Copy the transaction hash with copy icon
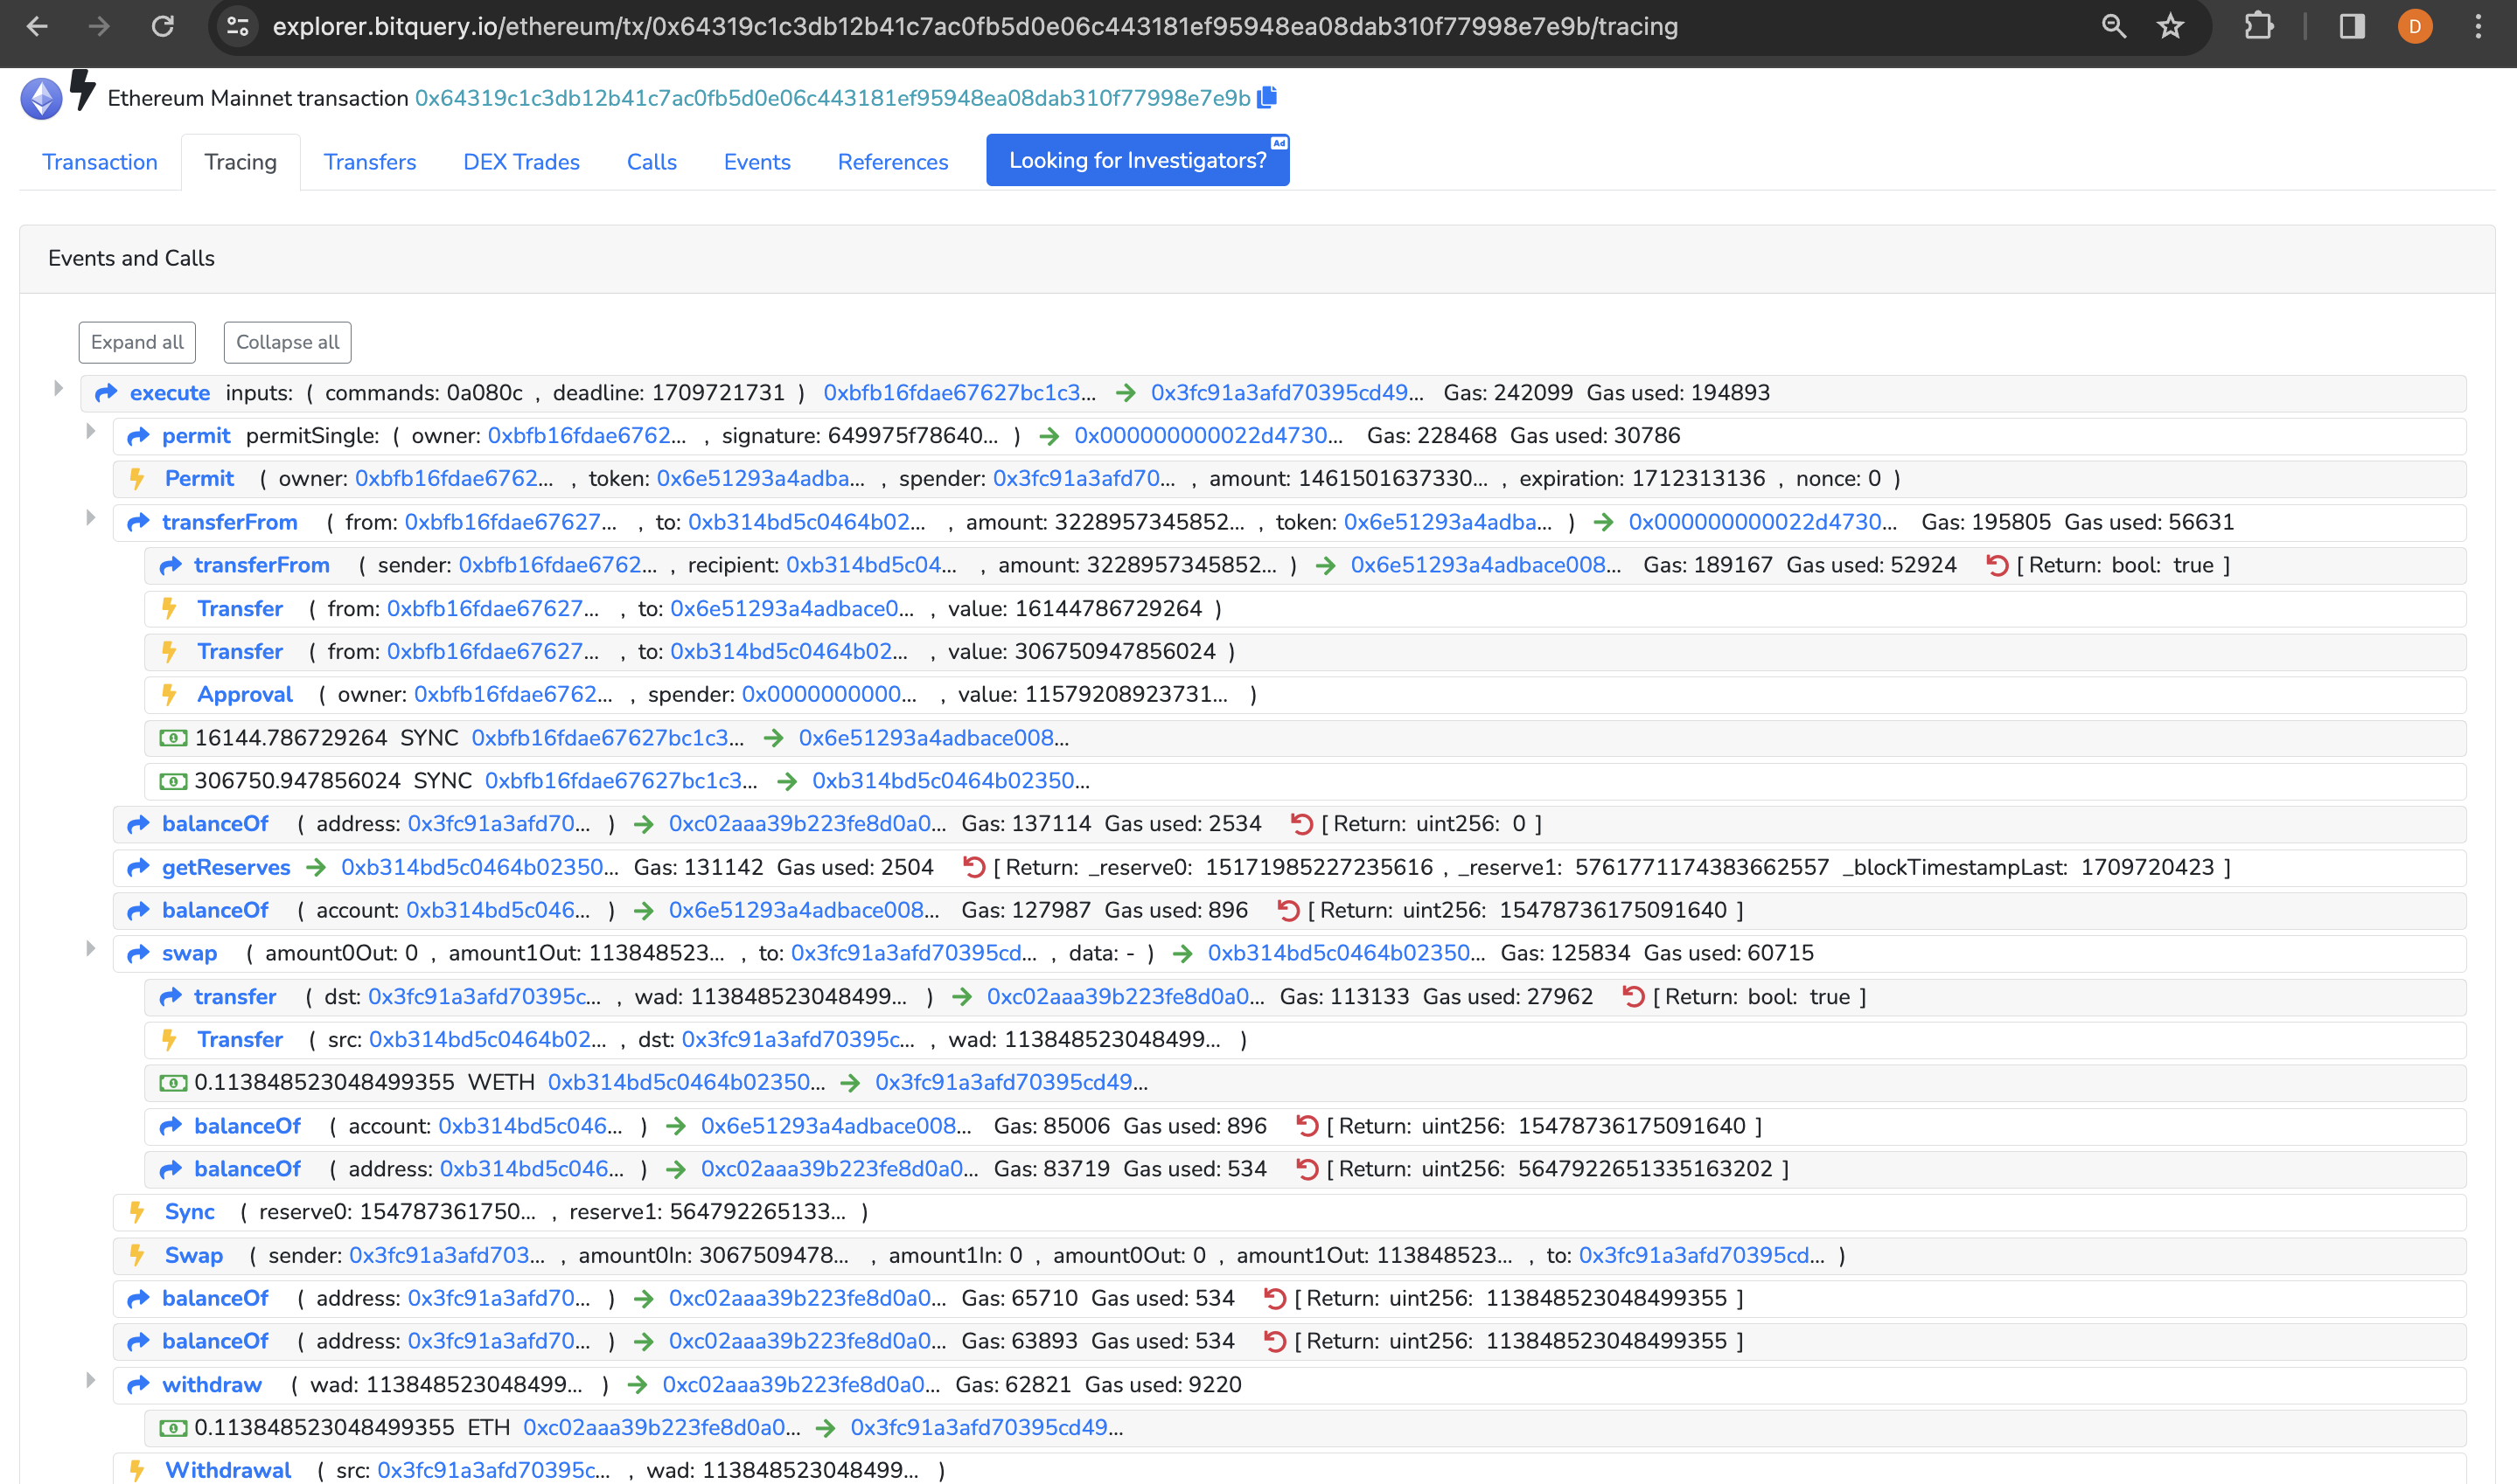 coord(1266,98)
